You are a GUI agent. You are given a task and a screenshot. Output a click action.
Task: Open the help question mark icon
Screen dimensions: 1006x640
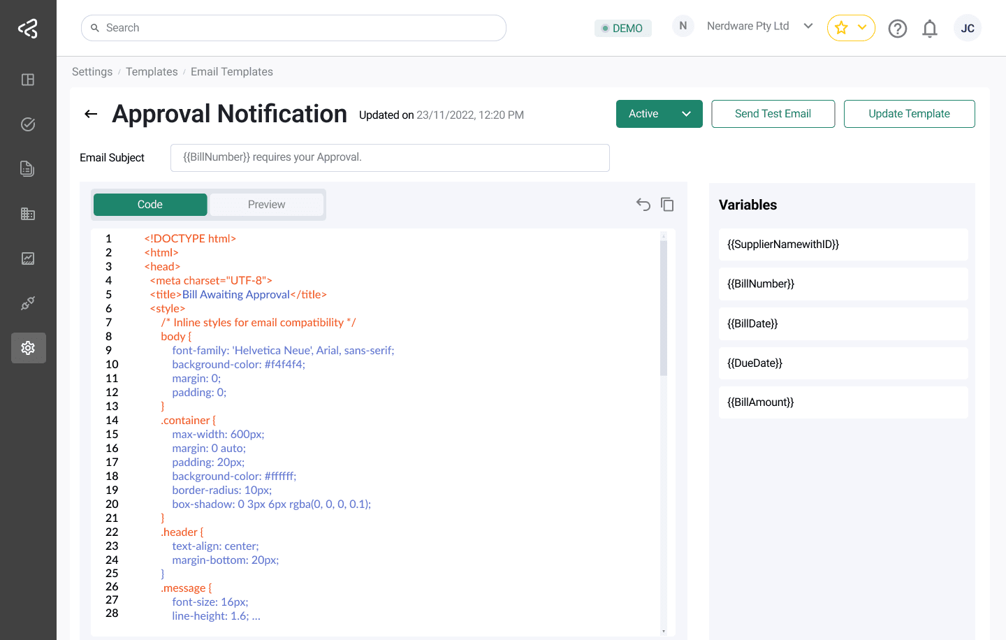point(898,28)
